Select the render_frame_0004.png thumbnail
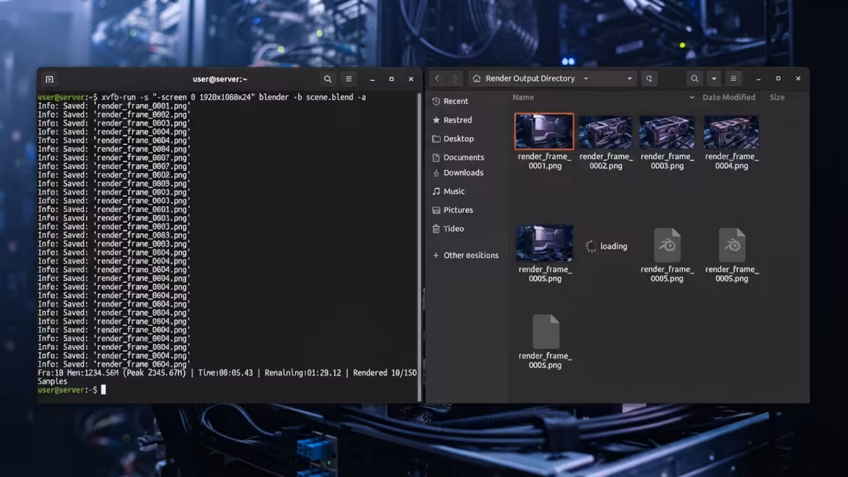The width and height of the screenshot is (848, 477). pos(731,132)
